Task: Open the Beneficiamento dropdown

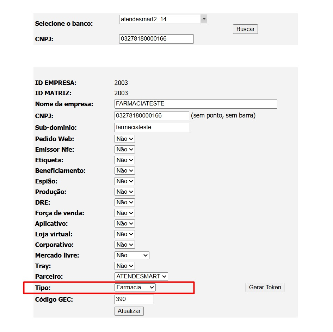Action: point(124,170)
